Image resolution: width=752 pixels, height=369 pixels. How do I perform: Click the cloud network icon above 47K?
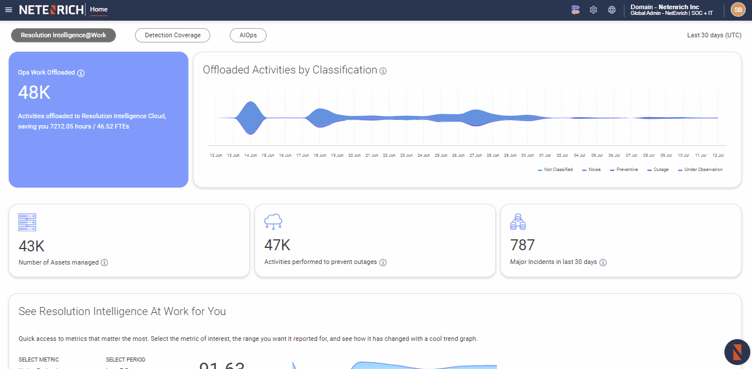(273, 222)
